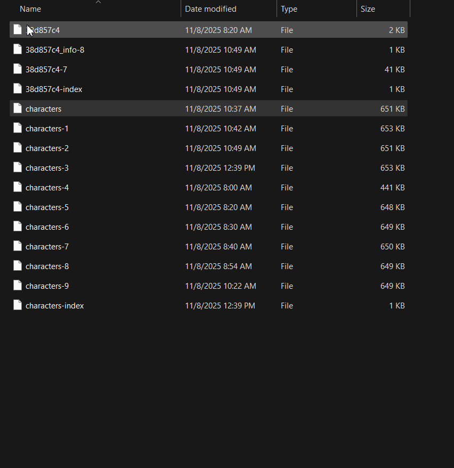Sort the list by Size column
Viewport: 454px width, 468px height.
368,9
